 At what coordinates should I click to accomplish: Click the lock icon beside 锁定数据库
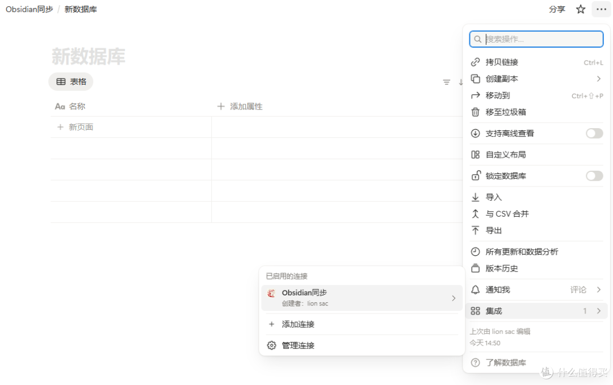476,176
